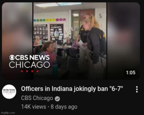Click the colorful circle banner on classroom wall
This screenshot has width=144, height=115.
point(50,20)
